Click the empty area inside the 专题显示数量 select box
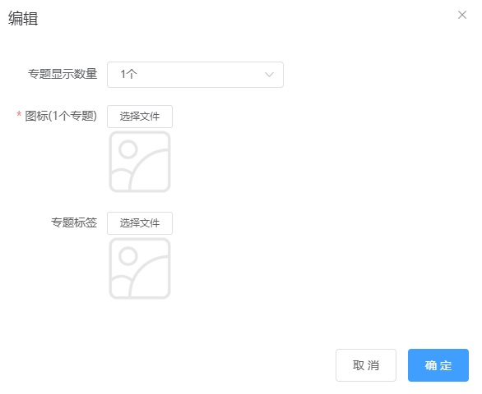The height and width of the screenshot is (394, 482). [200, 75]
